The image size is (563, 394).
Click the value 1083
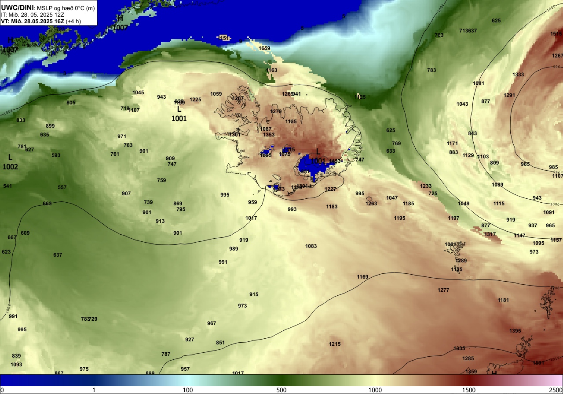pyautogui.click(x=311, y=246)
